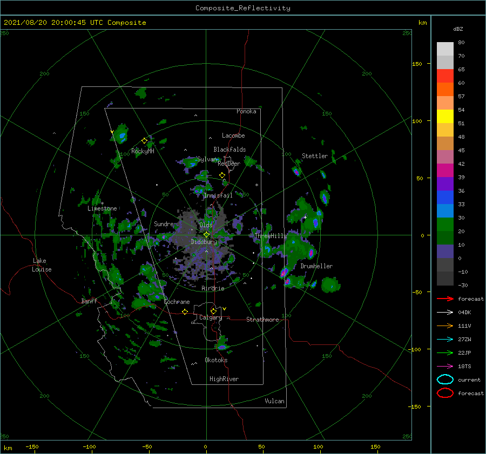The image size is (486, 454).
Task: Click the asterisk marker above Limestone
Action: click(102, 204)
